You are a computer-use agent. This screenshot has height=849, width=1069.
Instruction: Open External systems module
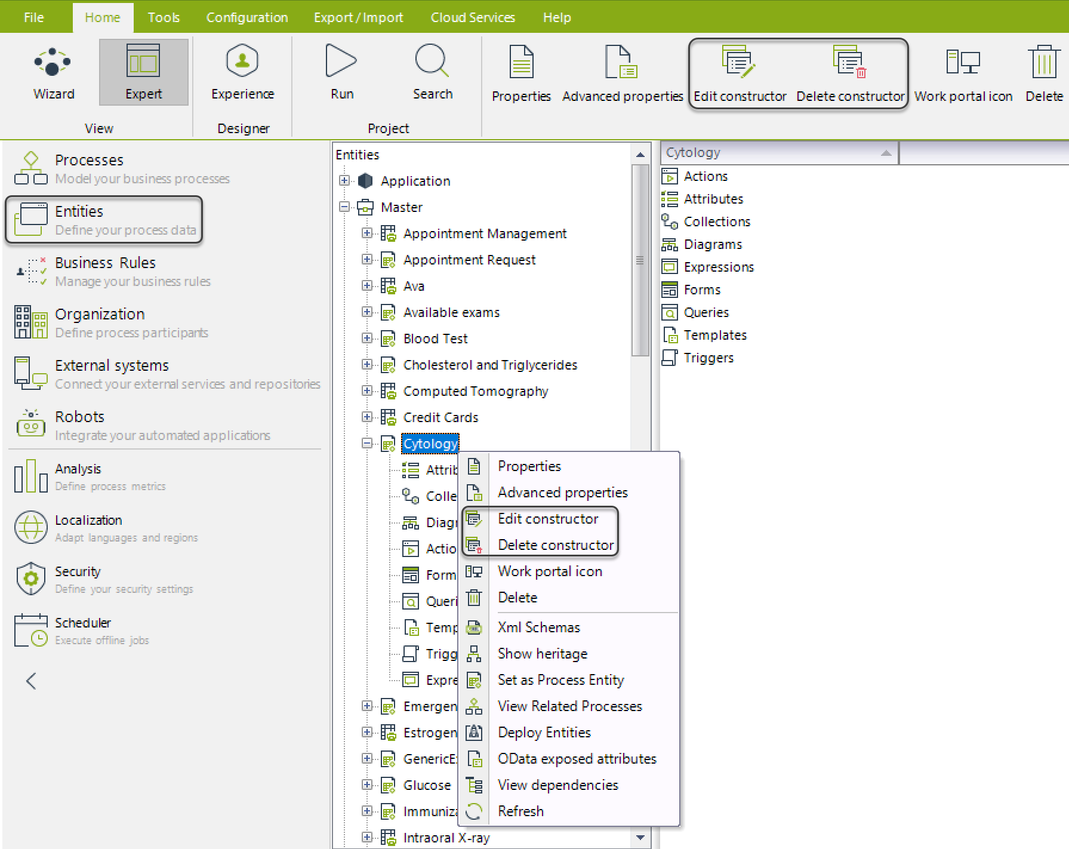(167, 374)
